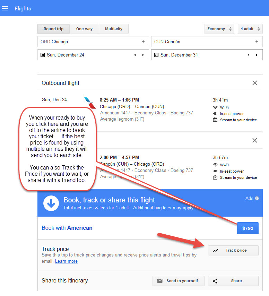The height and width of the screenshot is (296, 269).
Task: Go to next return date arrow
Action: [257, 55]
